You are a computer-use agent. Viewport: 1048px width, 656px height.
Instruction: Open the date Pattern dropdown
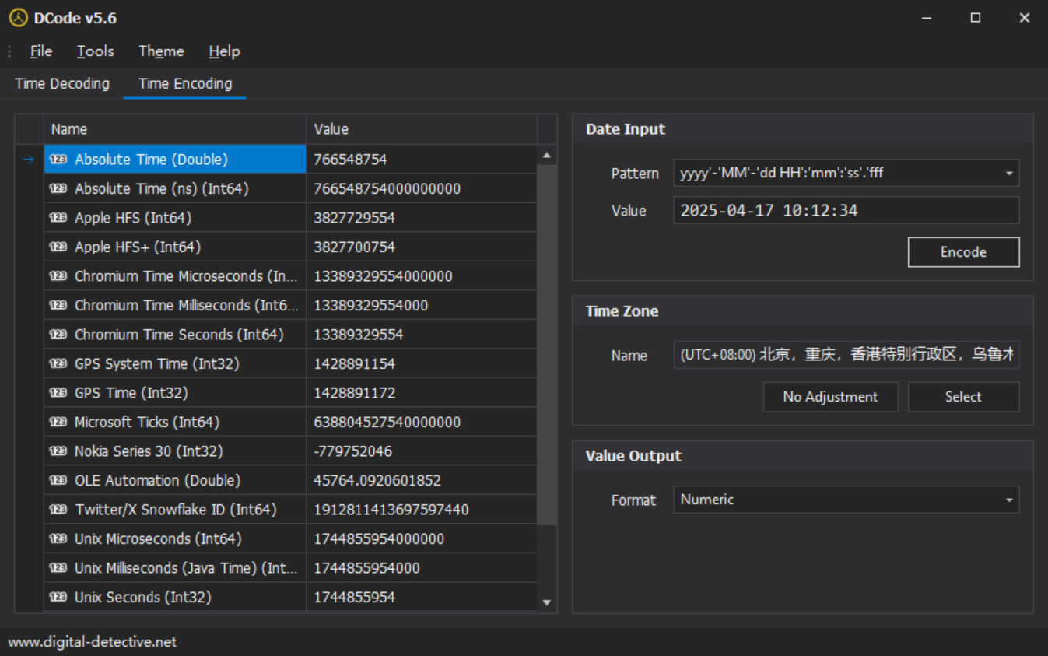click(x=1009, y=173)
